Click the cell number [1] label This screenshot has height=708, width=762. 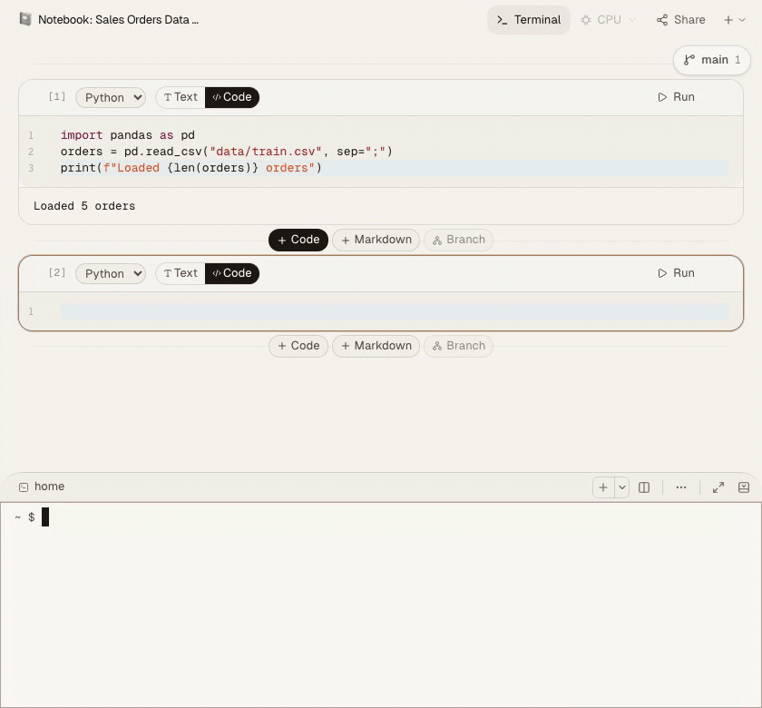57,96
